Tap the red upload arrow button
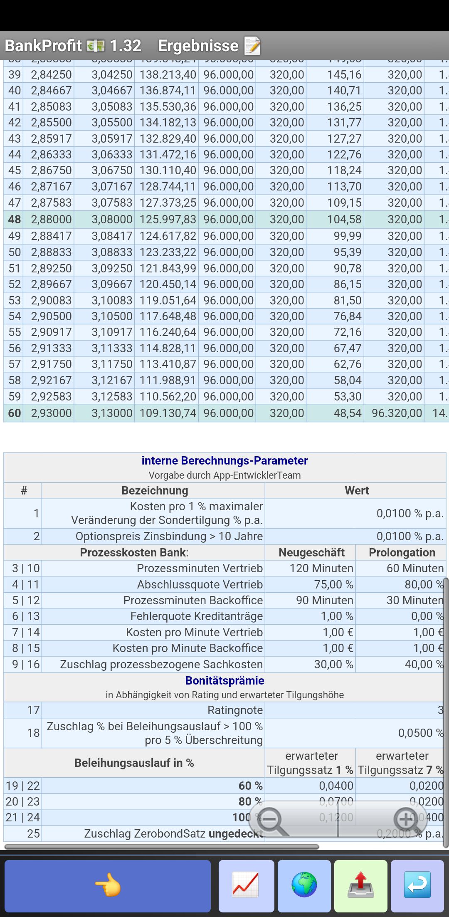Image resolution: width=449 pixels, height=917 pixels. 361,886
